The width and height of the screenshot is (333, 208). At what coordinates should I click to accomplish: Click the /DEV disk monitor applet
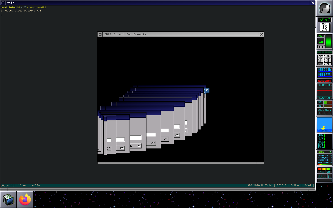point(324,141)
